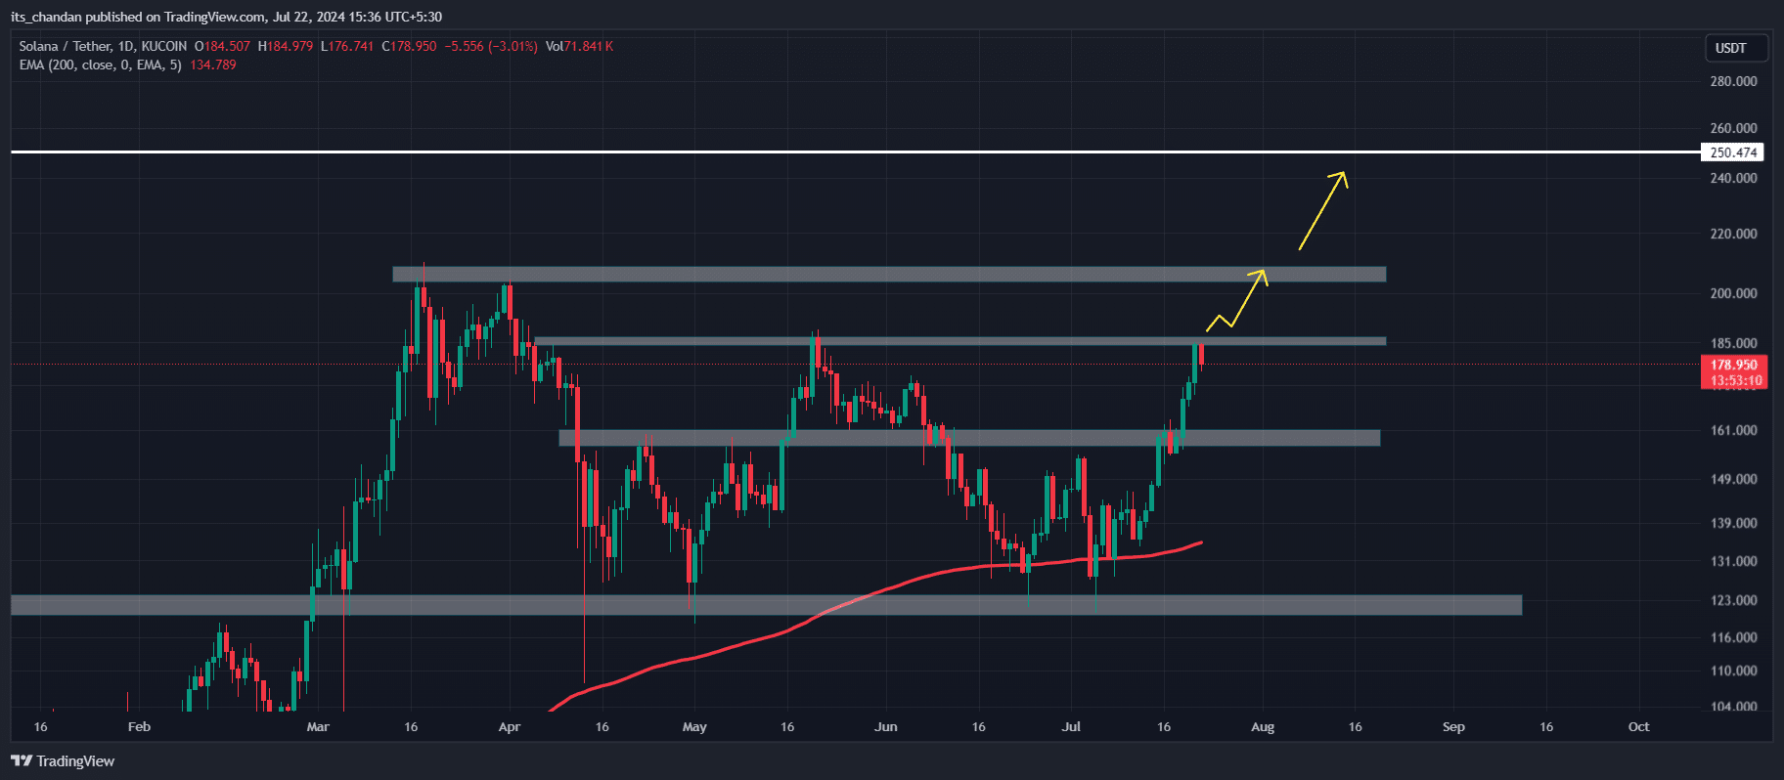Click the 200.000 price axis label

1733,293
